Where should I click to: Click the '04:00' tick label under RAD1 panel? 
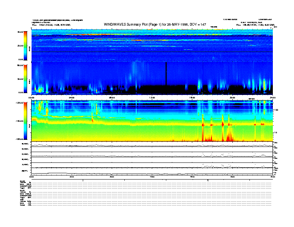(72, 98)
